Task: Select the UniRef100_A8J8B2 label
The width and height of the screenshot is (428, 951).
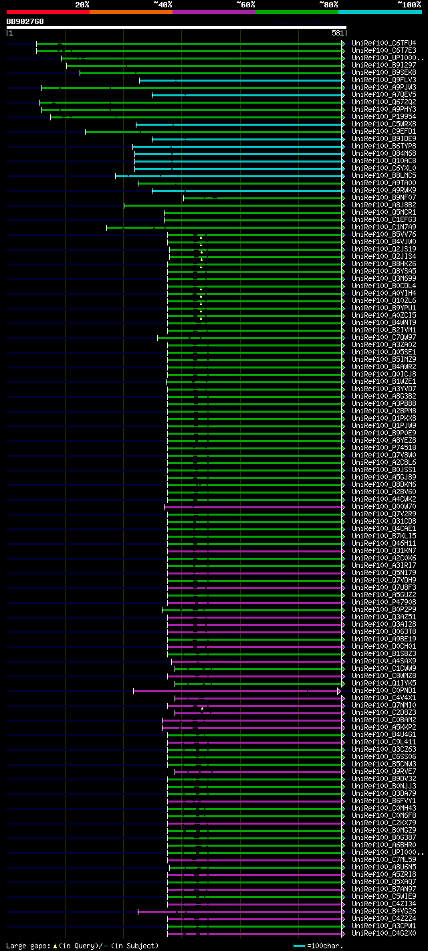Action: click(385, 205)
